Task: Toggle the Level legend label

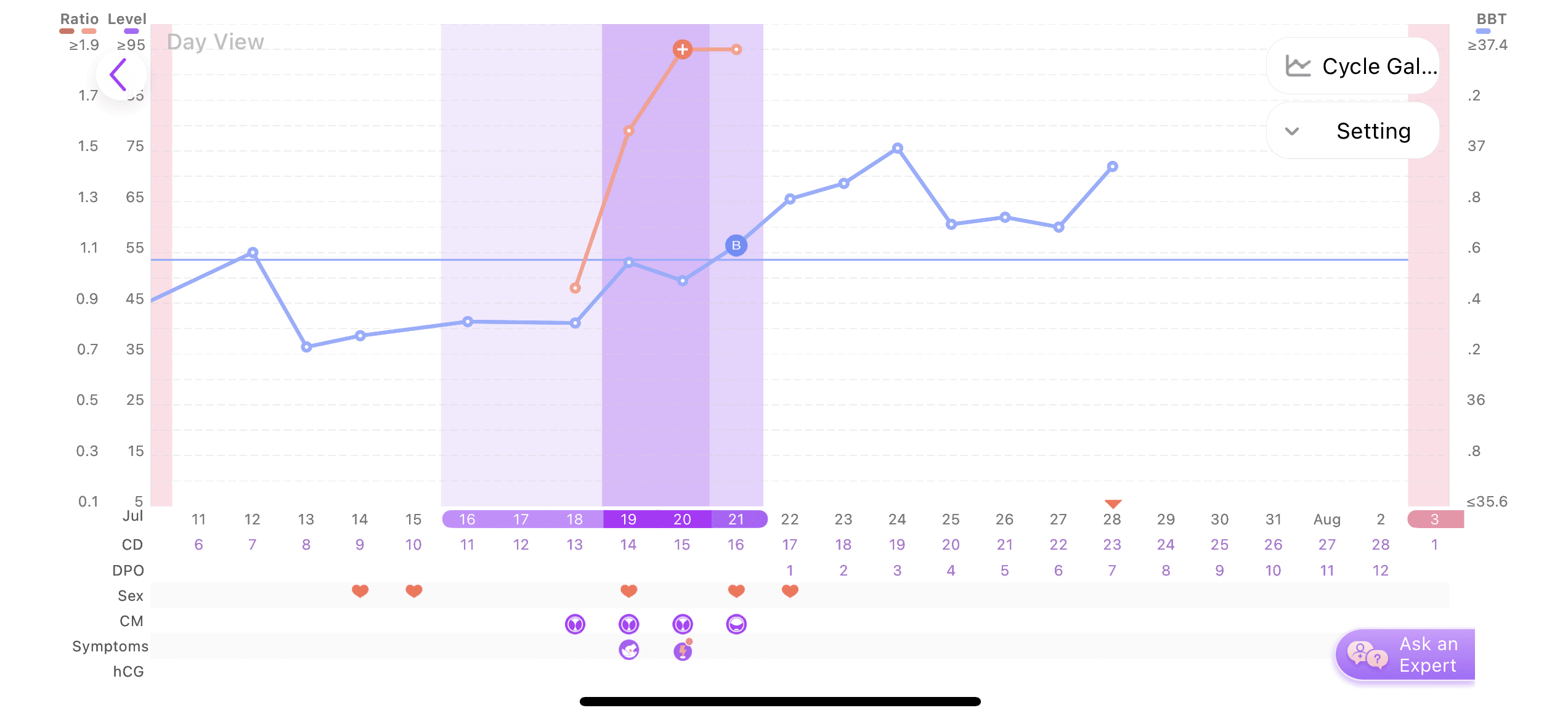Action: [127, 19]
